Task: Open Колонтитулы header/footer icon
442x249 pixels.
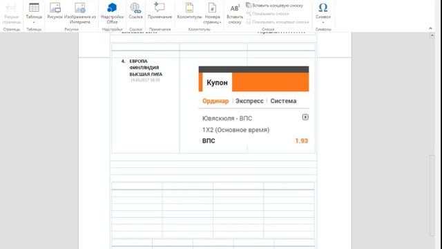Action: (x=189, y=8)
